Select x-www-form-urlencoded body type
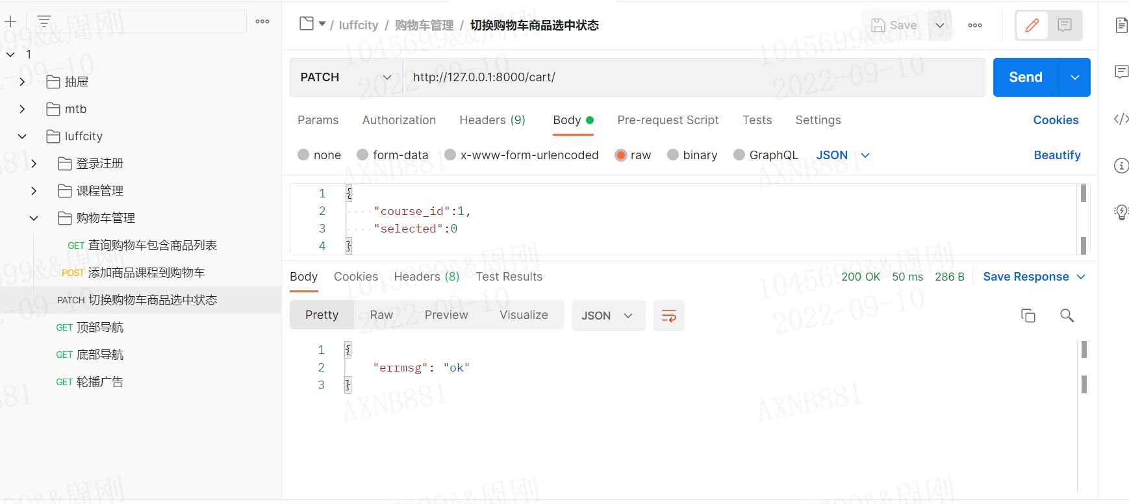The width and height of the screenshot is (1129, 504). 450,155
